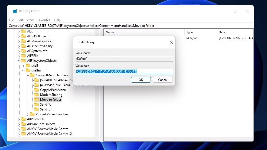
Task: Minimize the Registry Editor window
Action: coord(223,11)
